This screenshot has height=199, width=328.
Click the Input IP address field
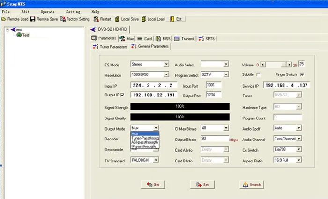point(154,85)
